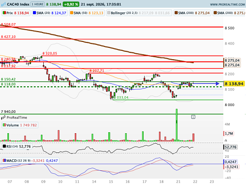246x185 pixels.
Task: Jump to date 15 on the time axis
Action: (111, 182)
